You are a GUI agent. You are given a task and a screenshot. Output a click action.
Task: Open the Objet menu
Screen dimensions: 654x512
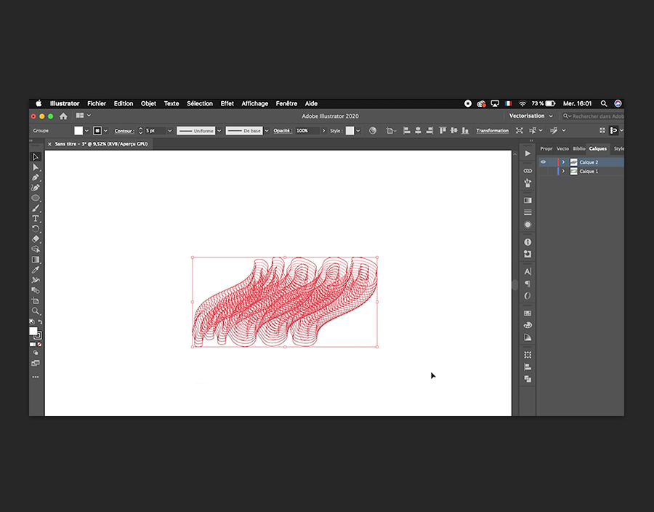tap(148, 103)
